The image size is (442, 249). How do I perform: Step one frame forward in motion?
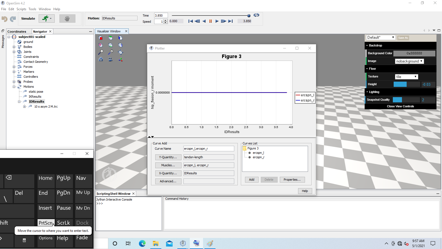pyautogui.click(x=223, y=21)
